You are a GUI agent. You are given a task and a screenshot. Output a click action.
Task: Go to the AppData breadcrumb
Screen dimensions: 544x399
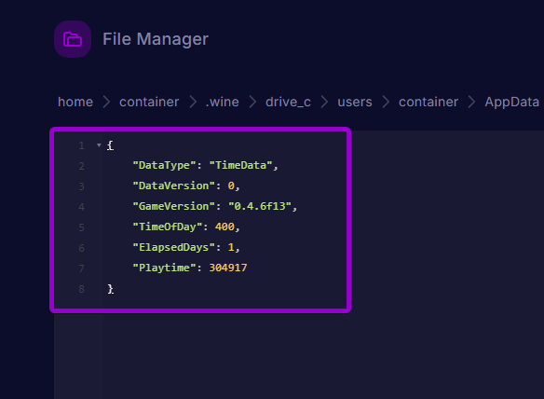pos(511,102)
